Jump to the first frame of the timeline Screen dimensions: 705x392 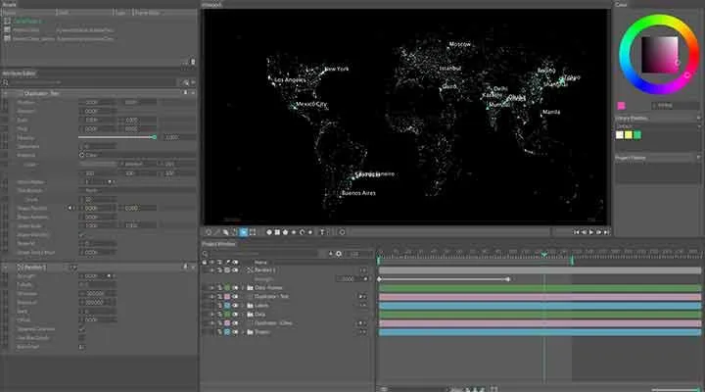576,232
